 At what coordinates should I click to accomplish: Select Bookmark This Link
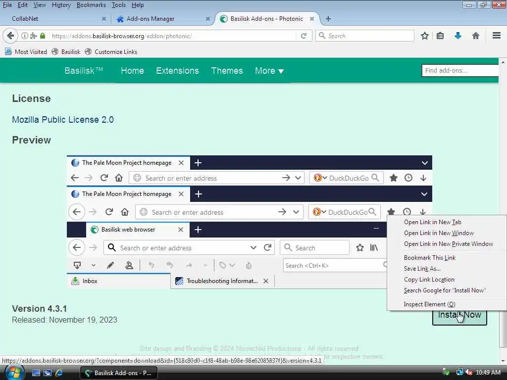pyautogui.click(x=447, y=257)
